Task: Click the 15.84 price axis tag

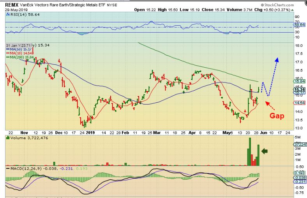Action: click(299, 81)
